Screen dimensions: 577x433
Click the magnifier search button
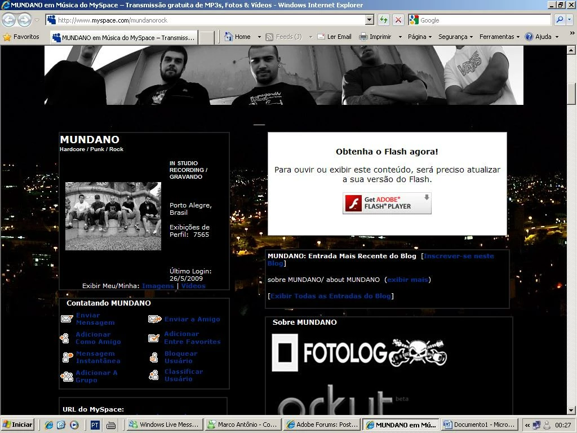560,20
